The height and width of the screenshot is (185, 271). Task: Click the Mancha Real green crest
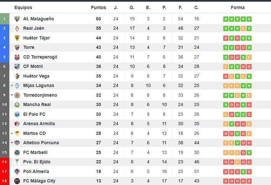pos(17,104)
